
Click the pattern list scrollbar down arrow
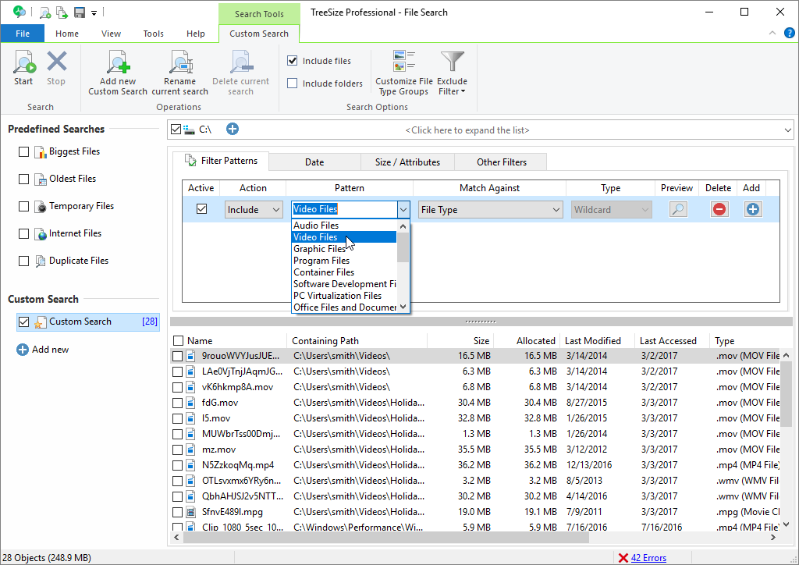click(x=403, y=307)
